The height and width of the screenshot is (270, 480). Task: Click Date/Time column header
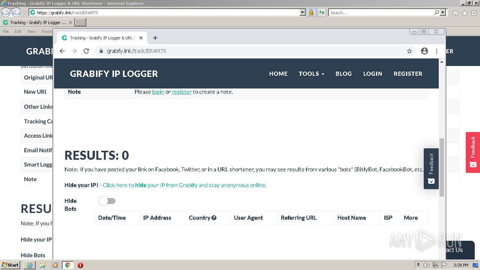pyautogui.click(x=117, y=218)
